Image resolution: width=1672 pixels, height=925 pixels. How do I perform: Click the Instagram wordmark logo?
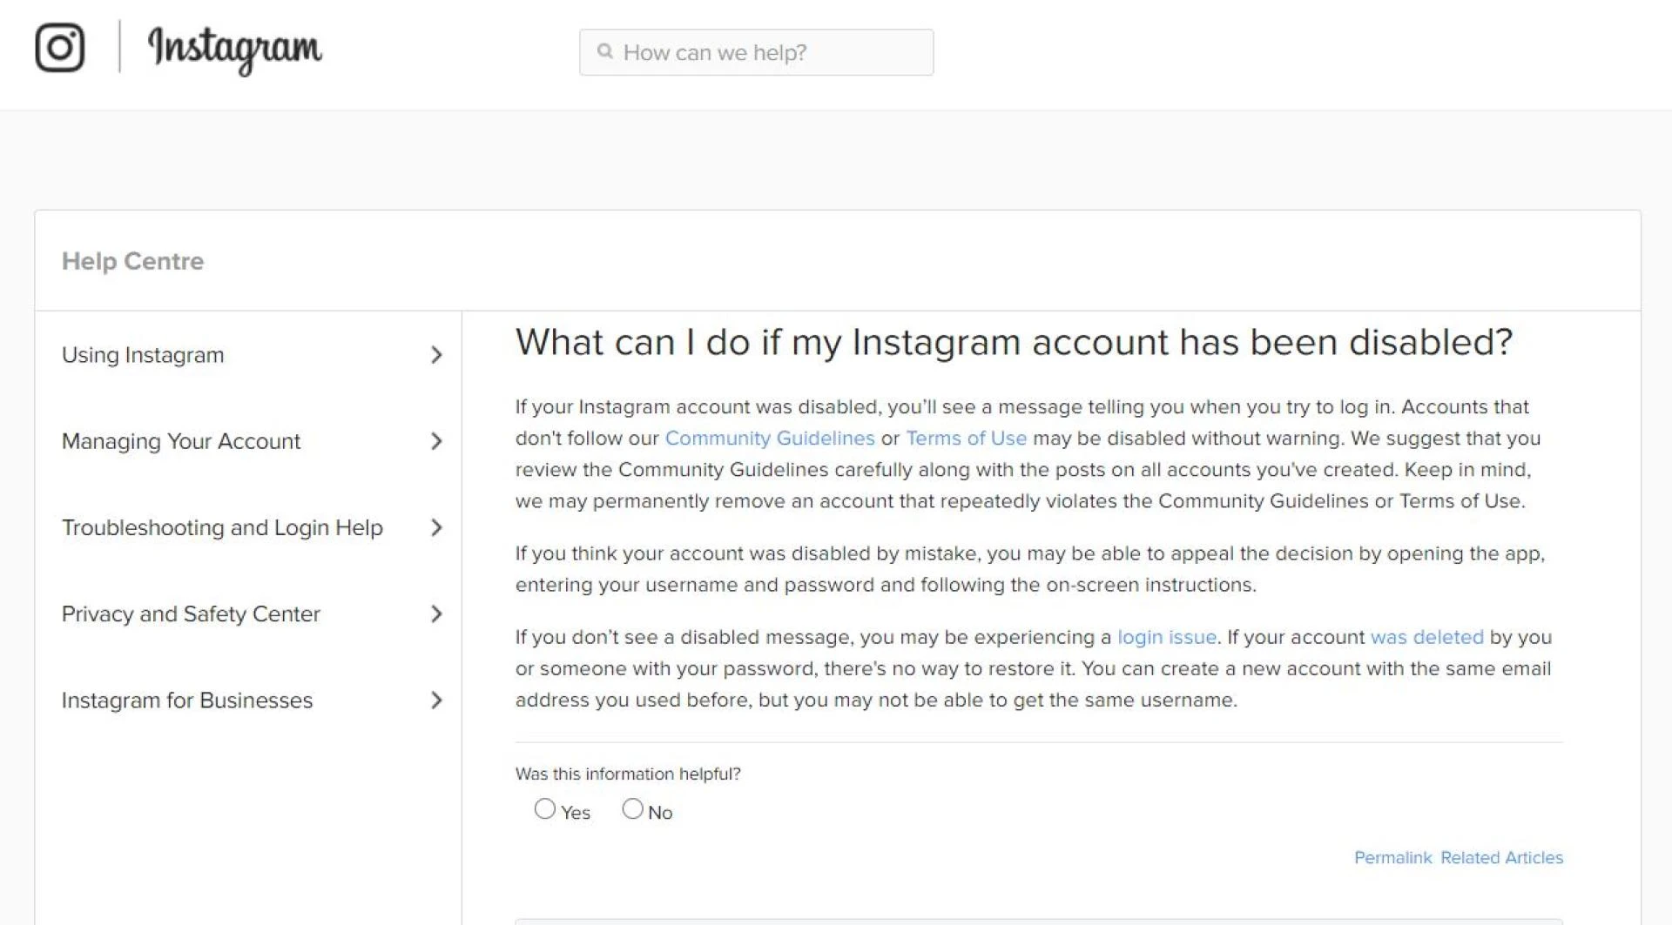point(234,49)
